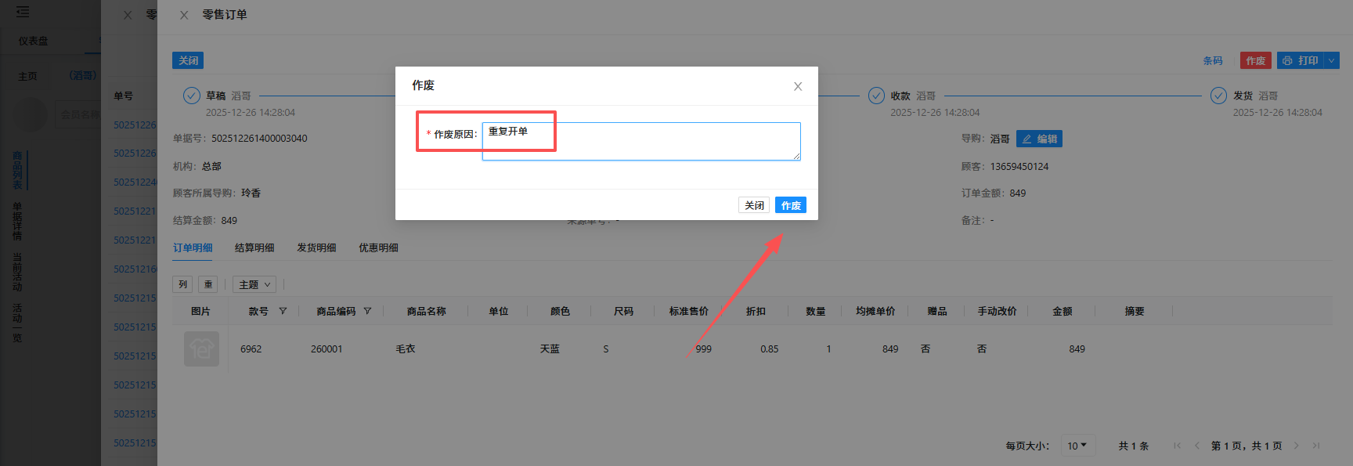Open the 主题 dropdown

pyautogui.click(x=254, y=284)
